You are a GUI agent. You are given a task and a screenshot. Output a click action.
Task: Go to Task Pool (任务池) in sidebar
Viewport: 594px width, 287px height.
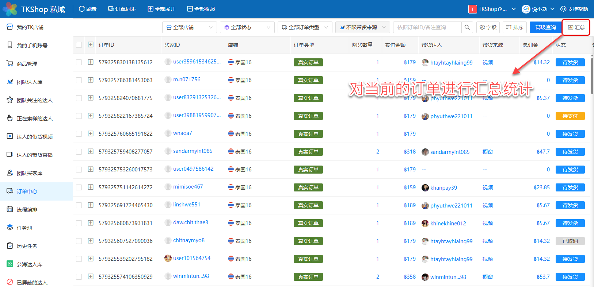[24, 228]
